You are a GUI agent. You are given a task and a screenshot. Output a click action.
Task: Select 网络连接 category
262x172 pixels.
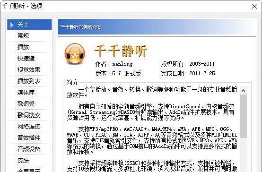pyautogui.click(x=29, y=127)
